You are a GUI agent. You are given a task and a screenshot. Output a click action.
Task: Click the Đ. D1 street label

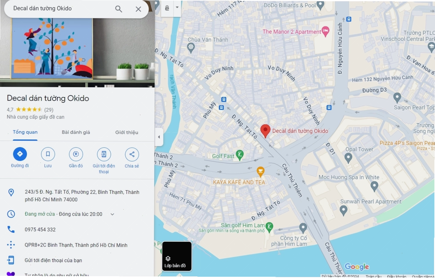point(330,149)
